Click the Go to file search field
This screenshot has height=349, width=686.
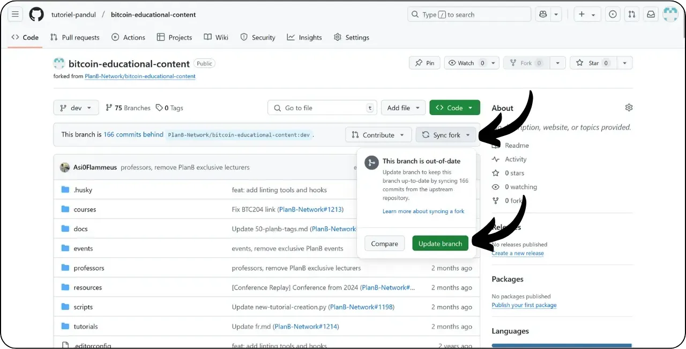(x=322, y=107)
